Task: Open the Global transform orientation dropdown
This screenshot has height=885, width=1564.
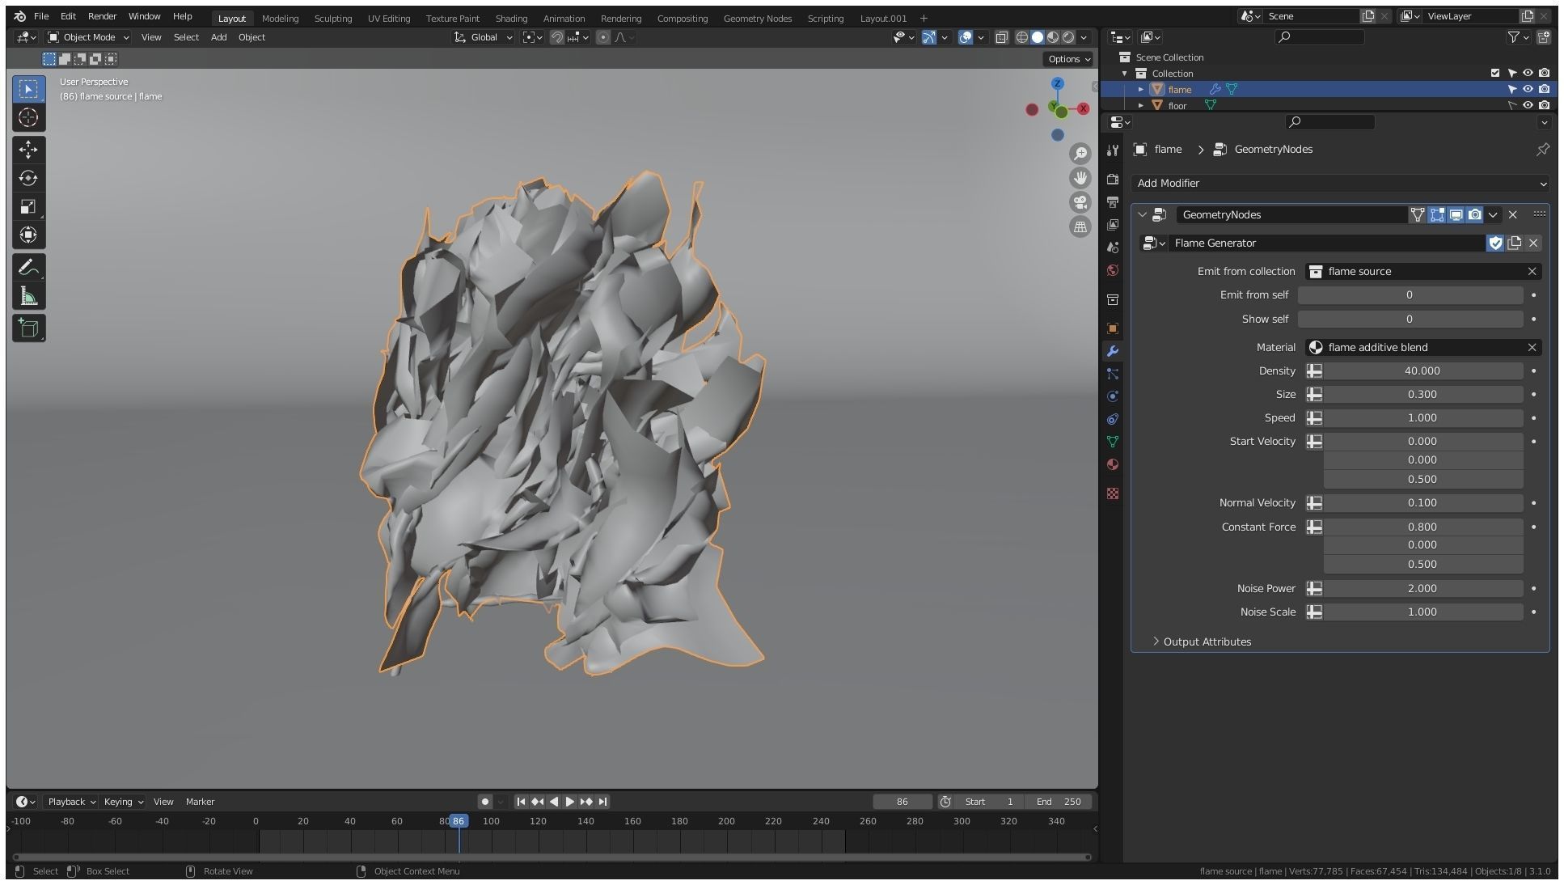Action: pos(483,37)
